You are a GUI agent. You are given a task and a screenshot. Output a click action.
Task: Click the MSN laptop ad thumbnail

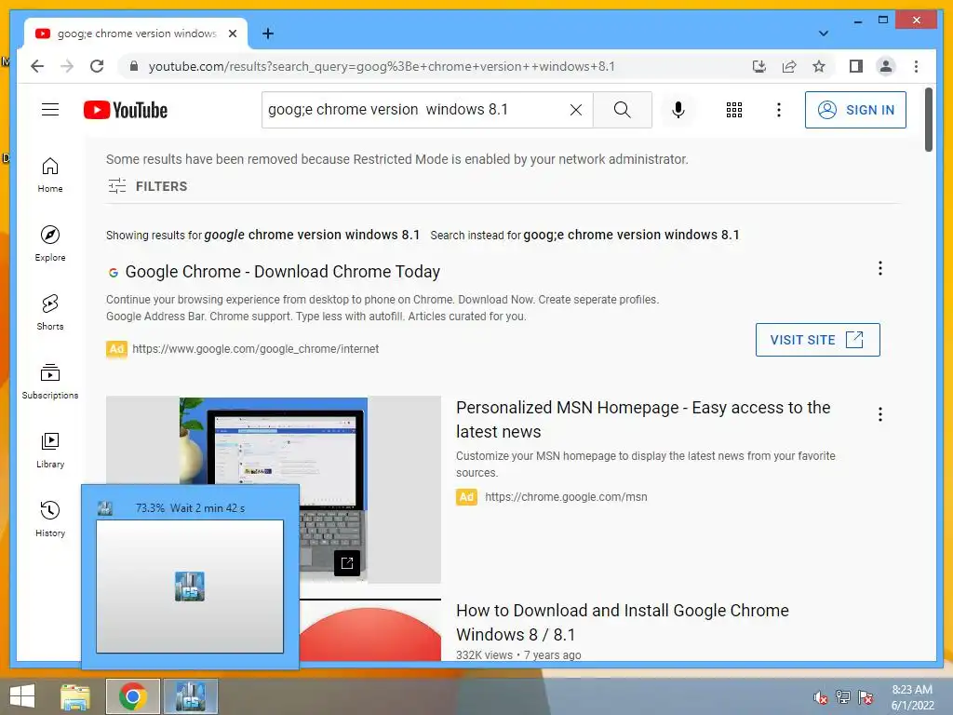(x=273, y=490)
